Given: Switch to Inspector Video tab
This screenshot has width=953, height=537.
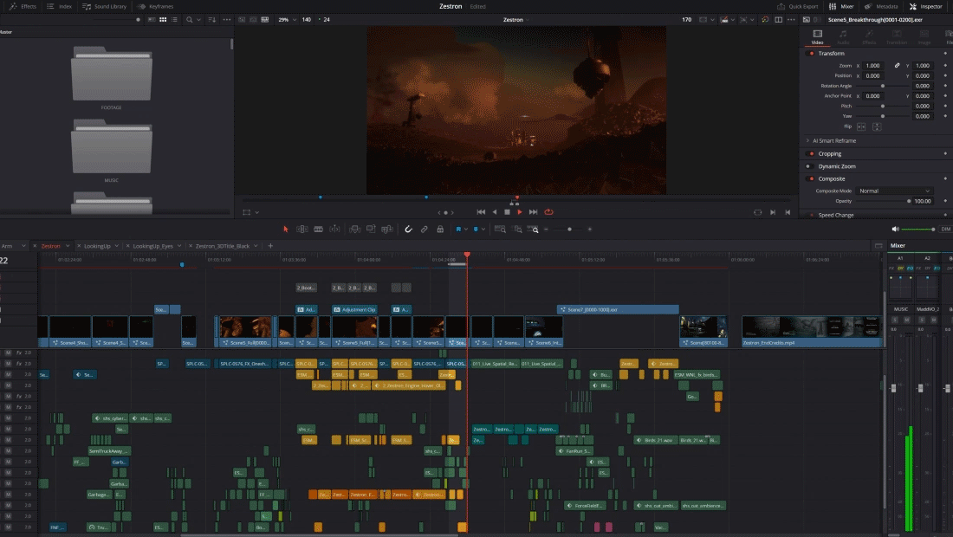Looking at the screenshot, I should tap(818, 37).
